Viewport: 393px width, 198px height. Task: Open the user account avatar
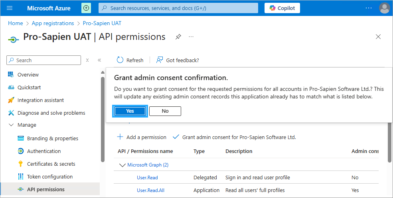385,8
